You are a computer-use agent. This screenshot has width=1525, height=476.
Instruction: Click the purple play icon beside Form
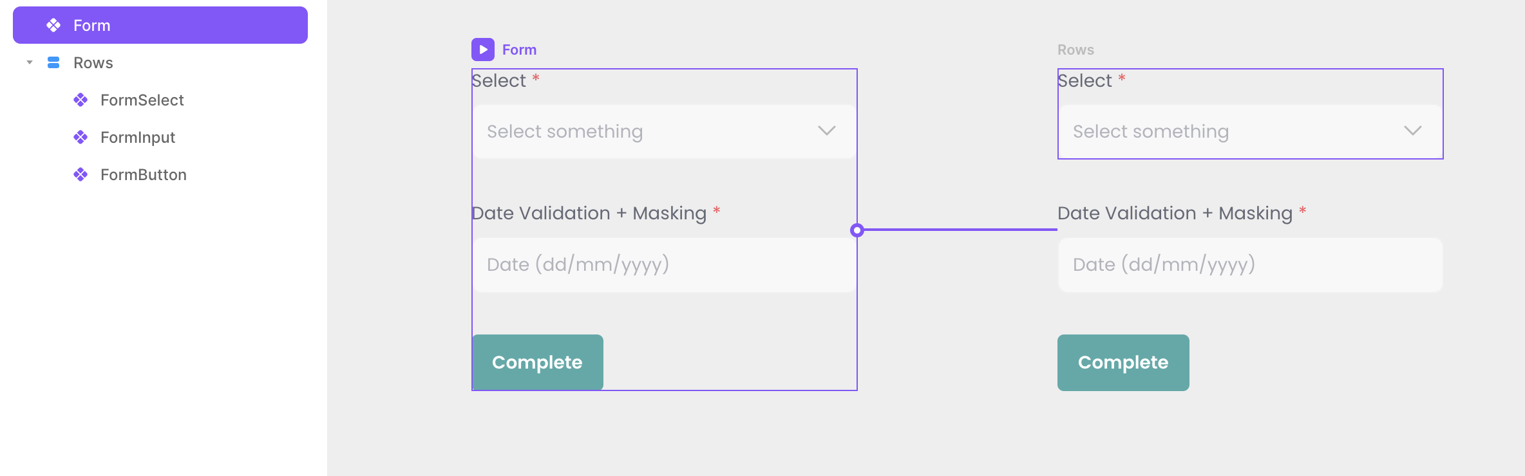coord(483,50)
